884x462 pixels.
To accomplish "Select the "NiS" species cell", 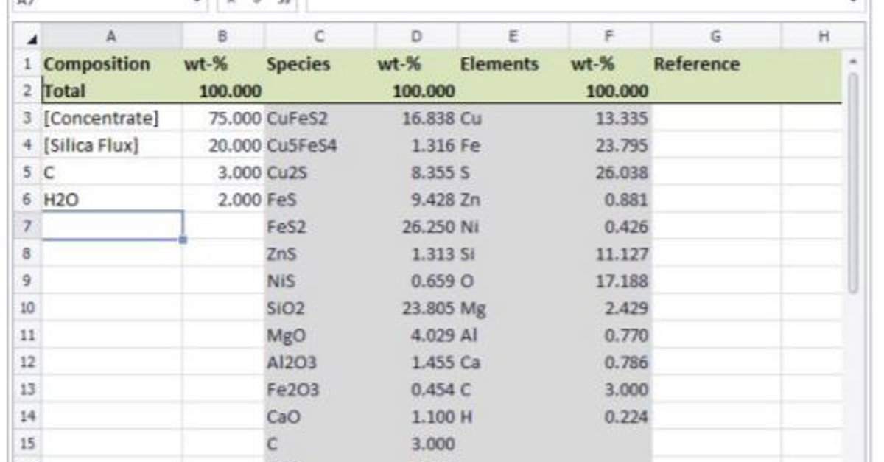I will [320, 281].
